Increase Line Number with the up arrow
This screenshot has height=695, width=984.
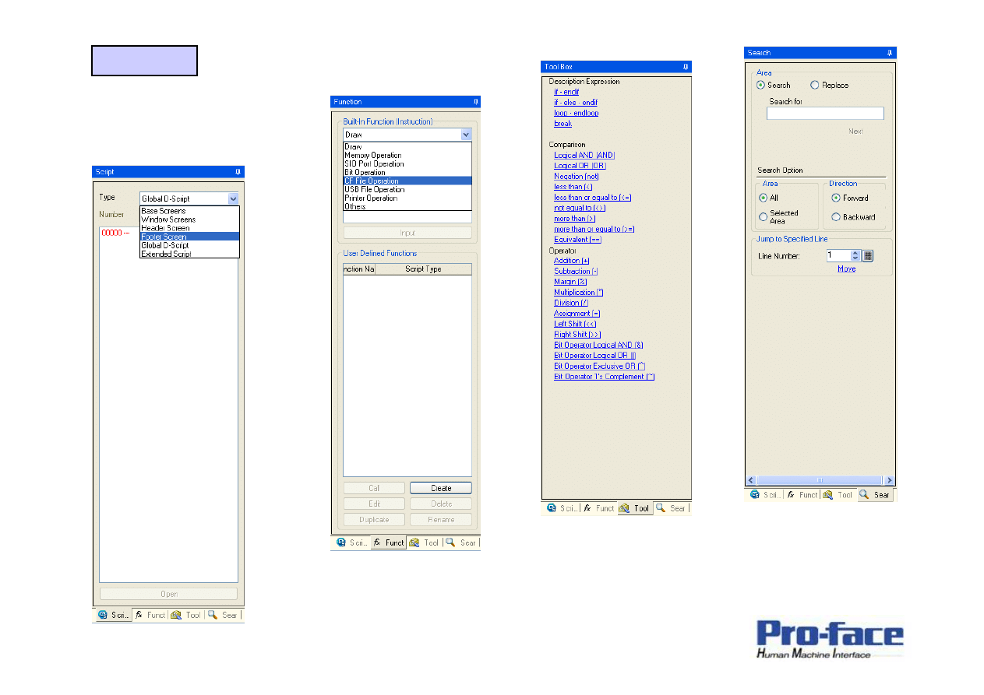[x=855, y=252]
